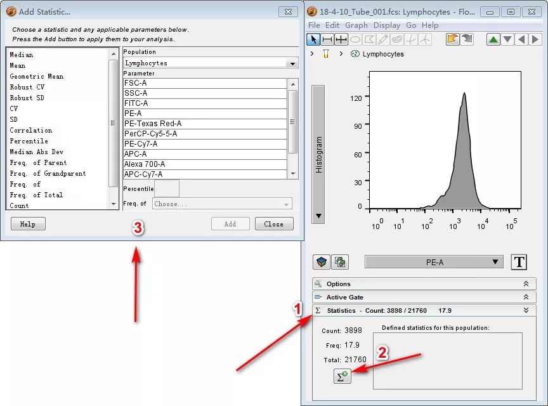Click the refresh swap icon next to cube
The image size is (548, 406).
pos(340,262)
